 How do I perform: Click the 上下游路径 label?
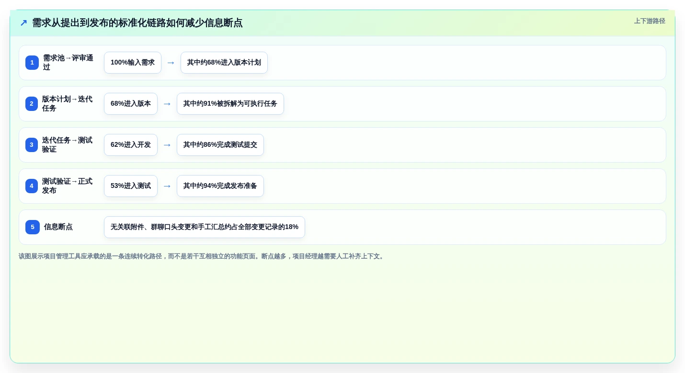click(650, 21)
